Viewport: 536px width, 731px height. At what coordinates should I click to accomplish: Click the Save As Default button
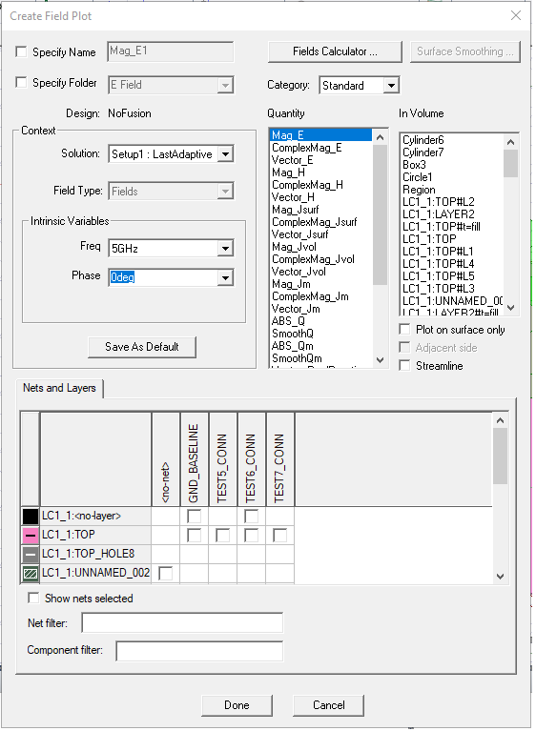(142, 347)
